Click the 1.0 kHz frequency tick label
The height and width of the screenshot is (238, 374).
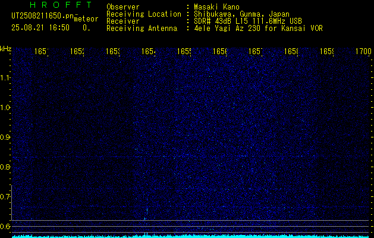[5, 108]
